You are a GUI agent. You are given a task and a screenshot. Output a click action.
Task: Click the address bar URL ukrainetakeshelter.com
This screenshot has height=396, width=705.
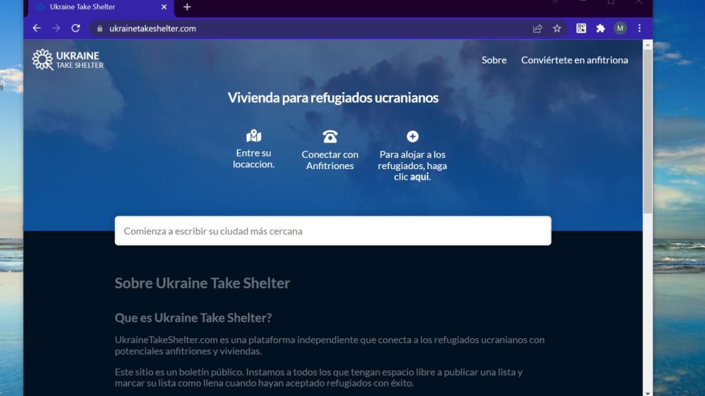point(152,29)
